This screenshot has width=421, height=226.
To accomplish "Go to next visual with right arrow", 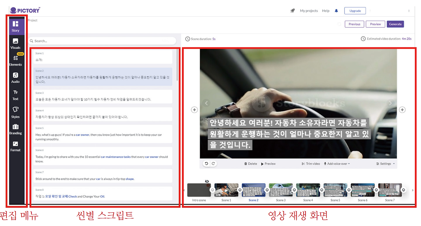I will pos(390,103).
